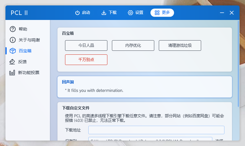
Task: Select 百宝箱 sidebar label
Action: [25, 51]
